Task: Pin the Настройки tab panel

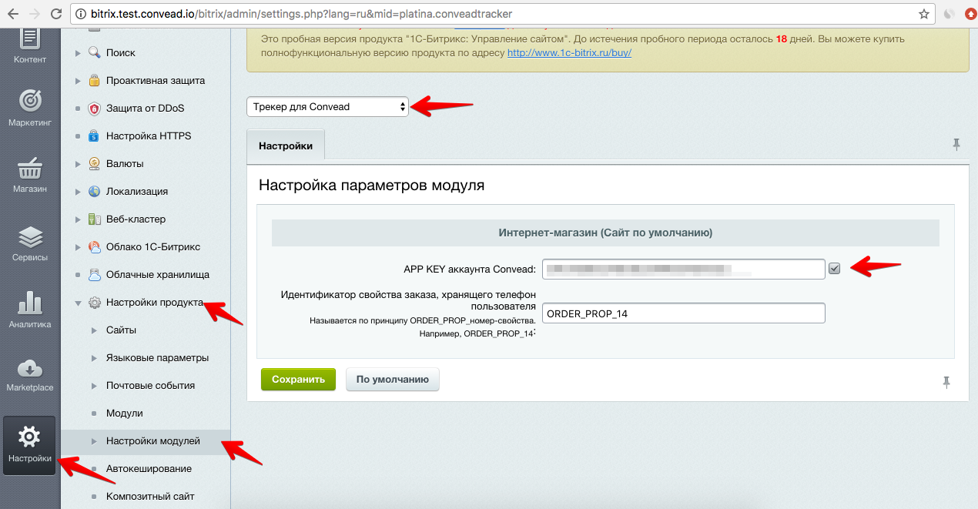Action: tap(956, 144)
